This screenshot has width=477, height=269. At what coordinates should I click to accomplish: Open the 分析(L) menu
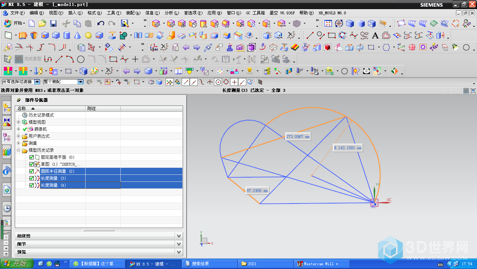(x=172, y=13)
